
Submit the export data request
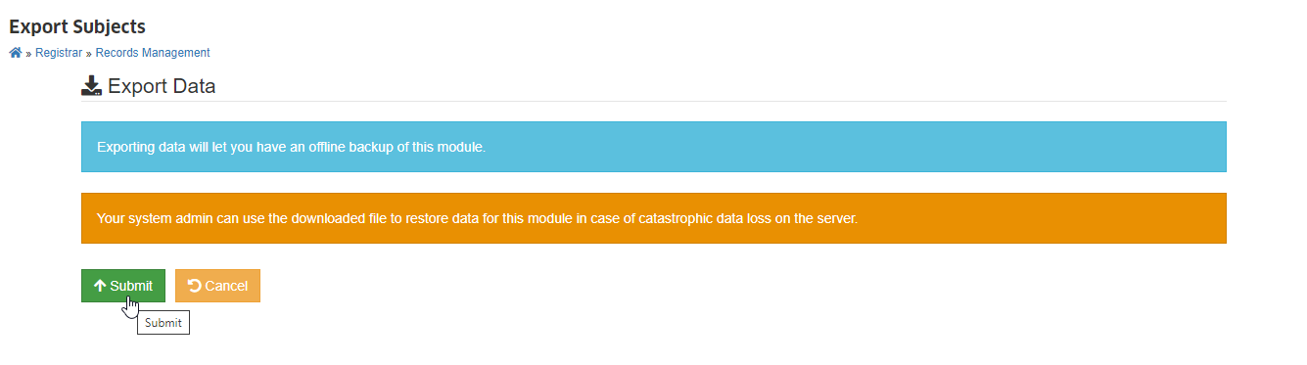[123, 286]
